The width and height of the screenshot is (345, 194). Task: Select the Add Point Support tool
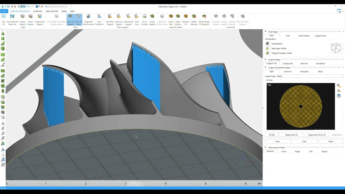point(110,20)
